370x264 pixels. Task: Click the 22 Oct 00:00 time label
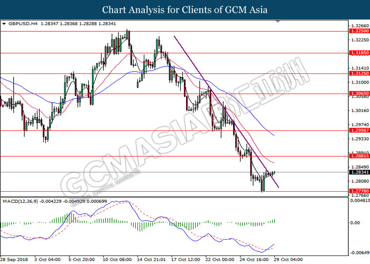tap(220, 260)
